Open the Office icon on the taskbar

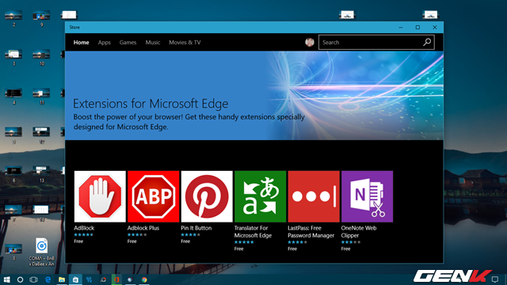116,279
